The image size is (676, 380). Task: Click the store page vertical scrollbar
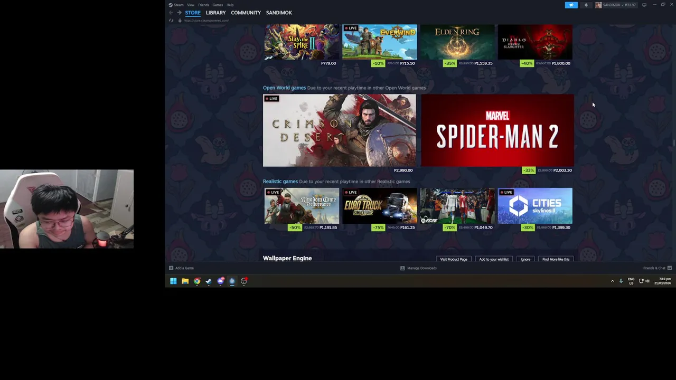click(673, 144)
